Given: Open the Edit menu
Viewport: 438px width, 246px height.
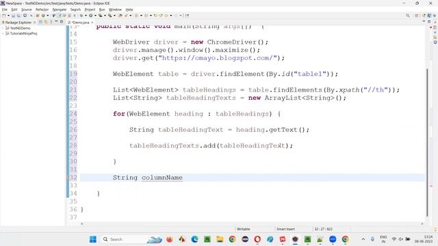Looking at the screenshot, I should point(14,10).
